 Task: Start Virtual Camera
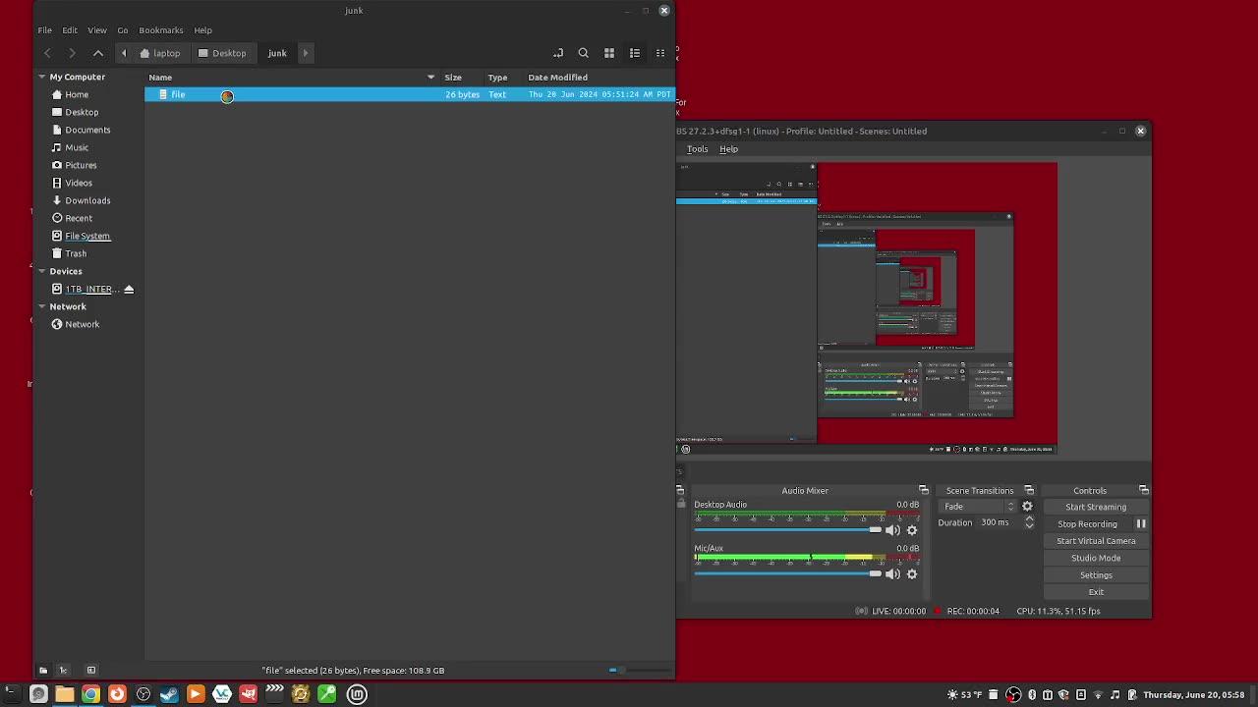click(x=1096, y=541)
